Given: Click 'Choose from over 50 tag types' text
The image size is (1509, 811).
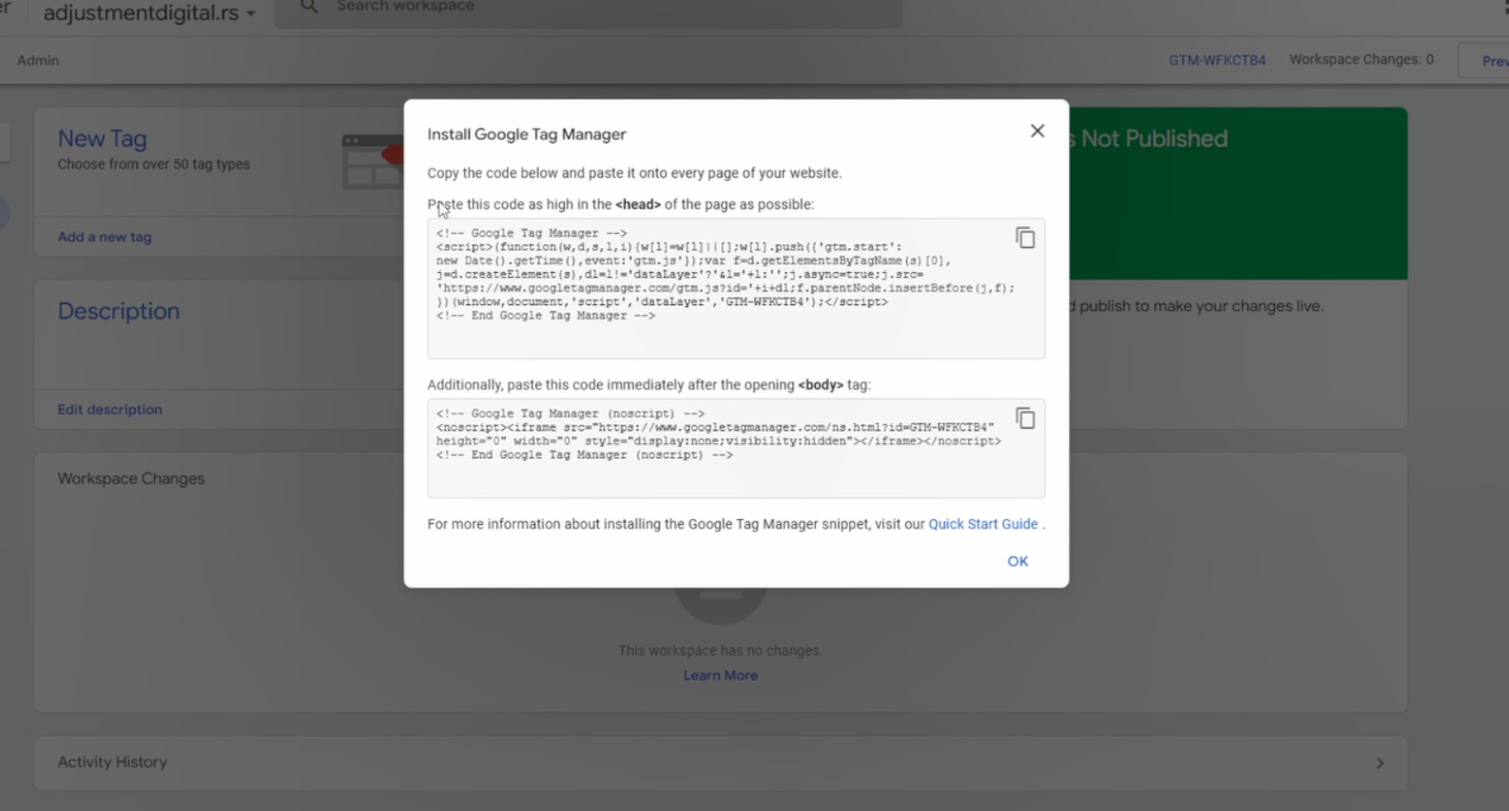Looking at the screenshot, I should click(x=153, y=164).
